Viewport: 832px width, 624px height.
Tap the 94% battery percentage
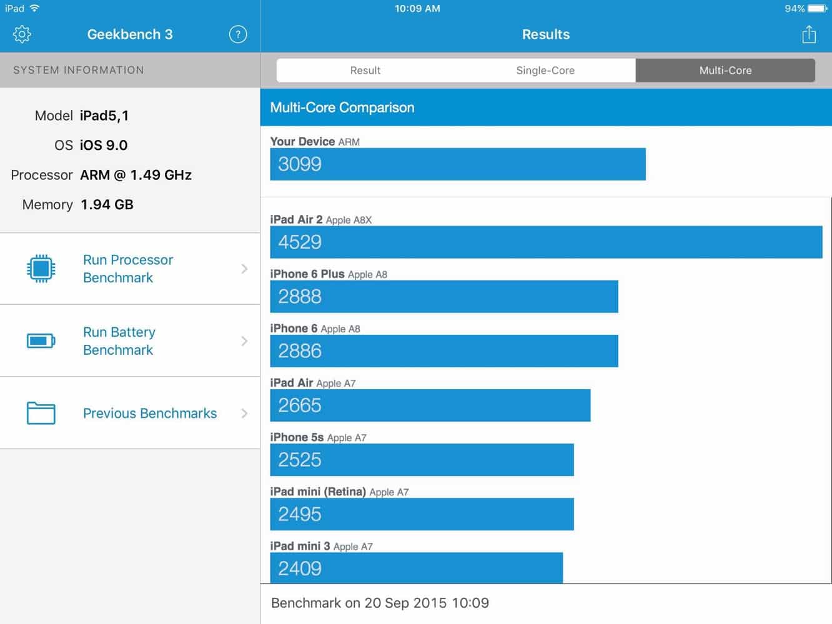click(x=795, y=9)
